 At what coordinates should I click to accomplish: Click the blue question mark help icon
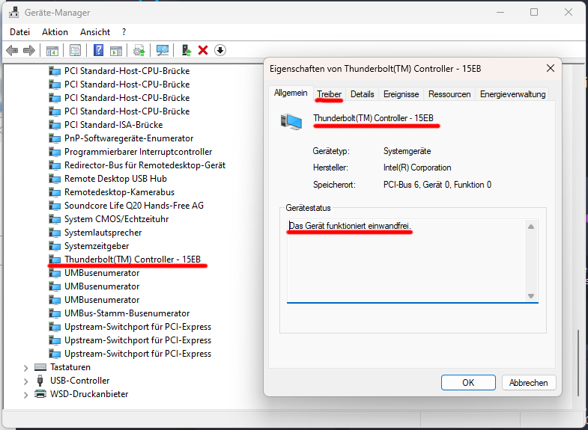coord(98,50)
